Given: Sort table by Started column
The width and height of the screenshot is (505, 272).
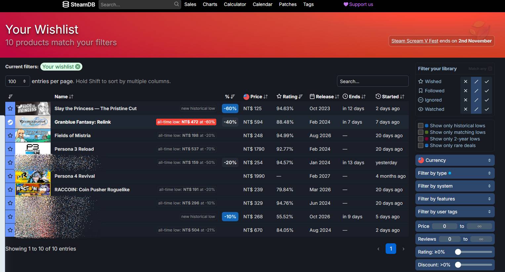Looking at the screenshot, I should pyautogui.click(x=390, y=97).
